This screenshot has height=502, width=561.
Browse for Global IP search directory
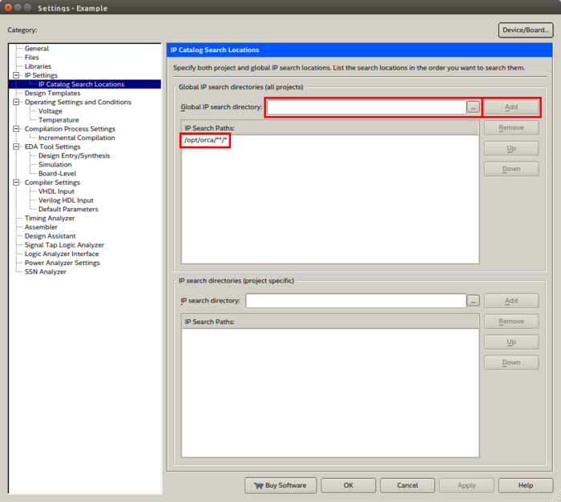(x=474, y=107)
